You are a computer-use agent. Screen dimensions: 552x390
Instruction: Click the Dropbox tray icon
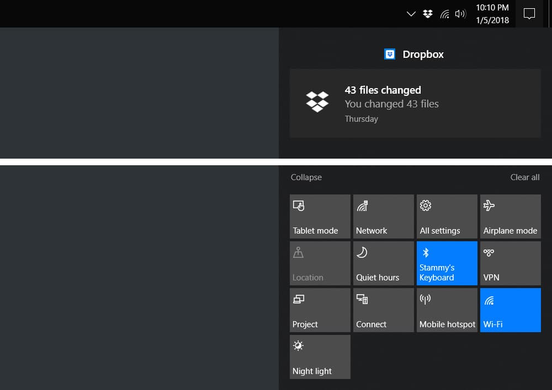pyautogui.click(x=428, y=14)
